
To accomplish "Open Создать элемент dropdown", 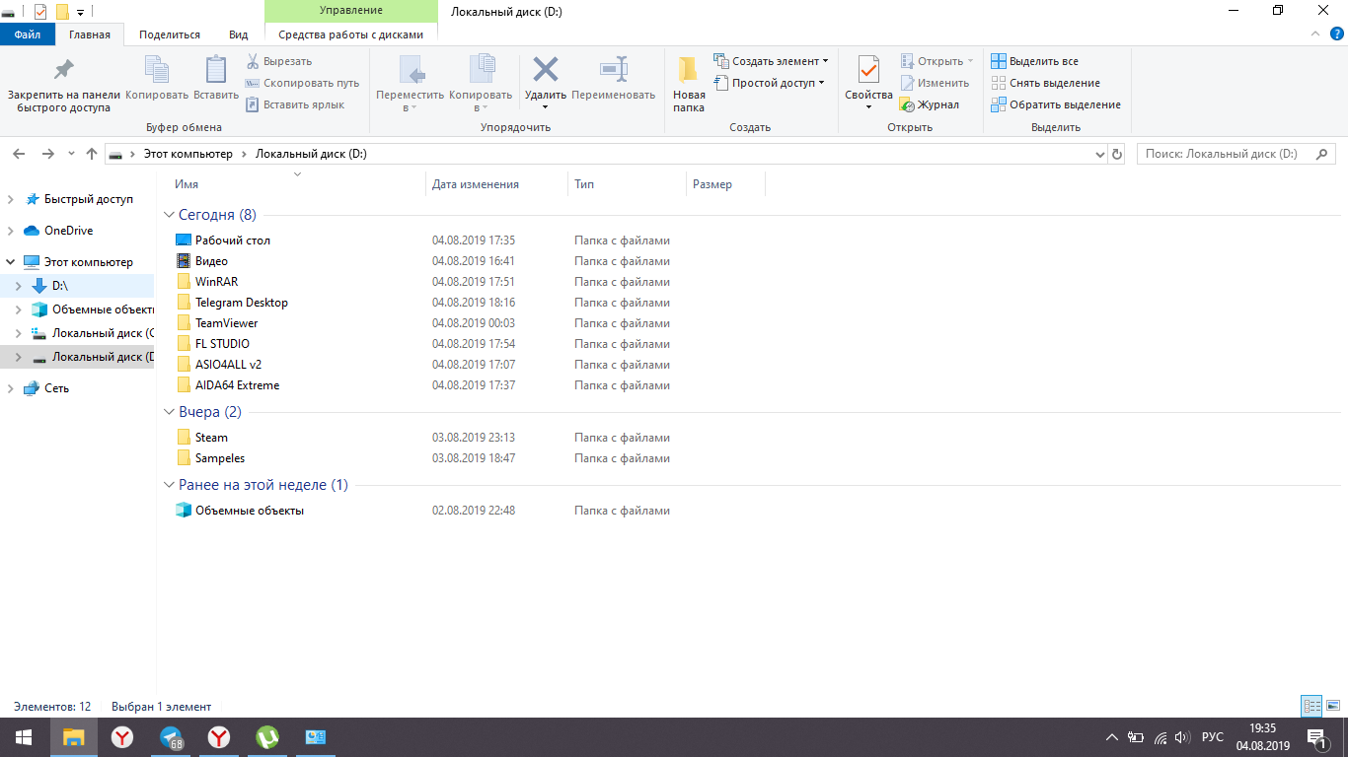I will pos(771,61).
